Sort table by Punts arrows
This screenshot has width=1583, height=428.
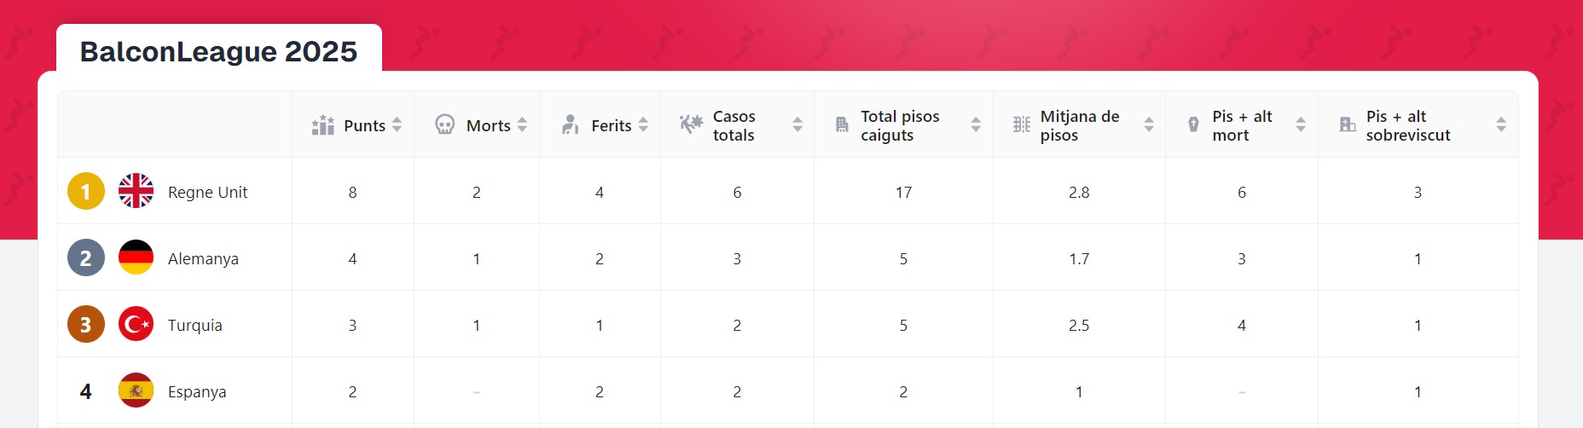tap(397, 125)
